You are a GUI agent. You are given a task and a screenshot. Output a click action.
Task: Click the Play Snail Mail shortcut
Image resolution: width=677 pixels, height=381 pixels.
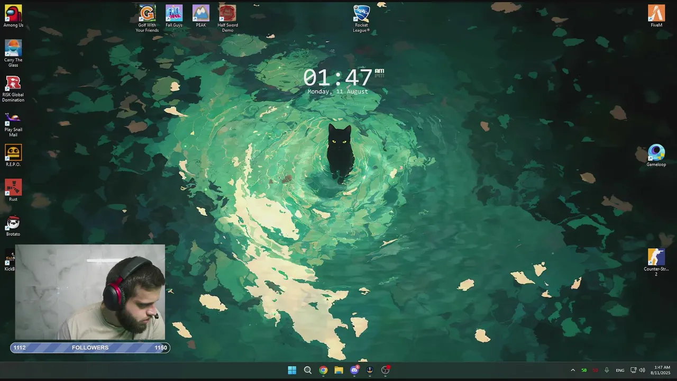coord(13,124)
